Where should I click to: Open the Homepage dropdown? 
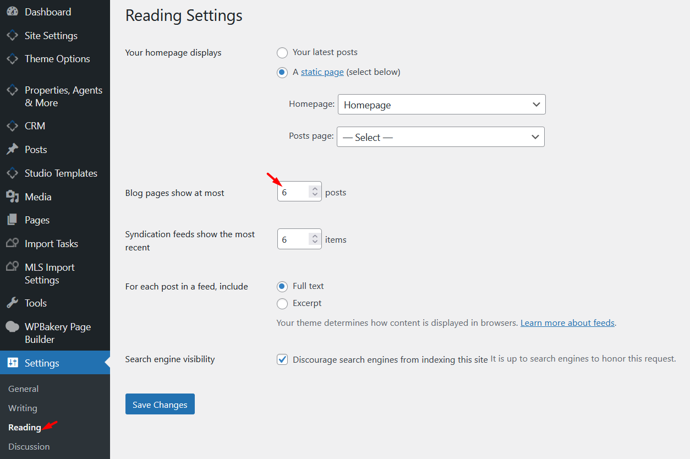(x=441, y=105)
